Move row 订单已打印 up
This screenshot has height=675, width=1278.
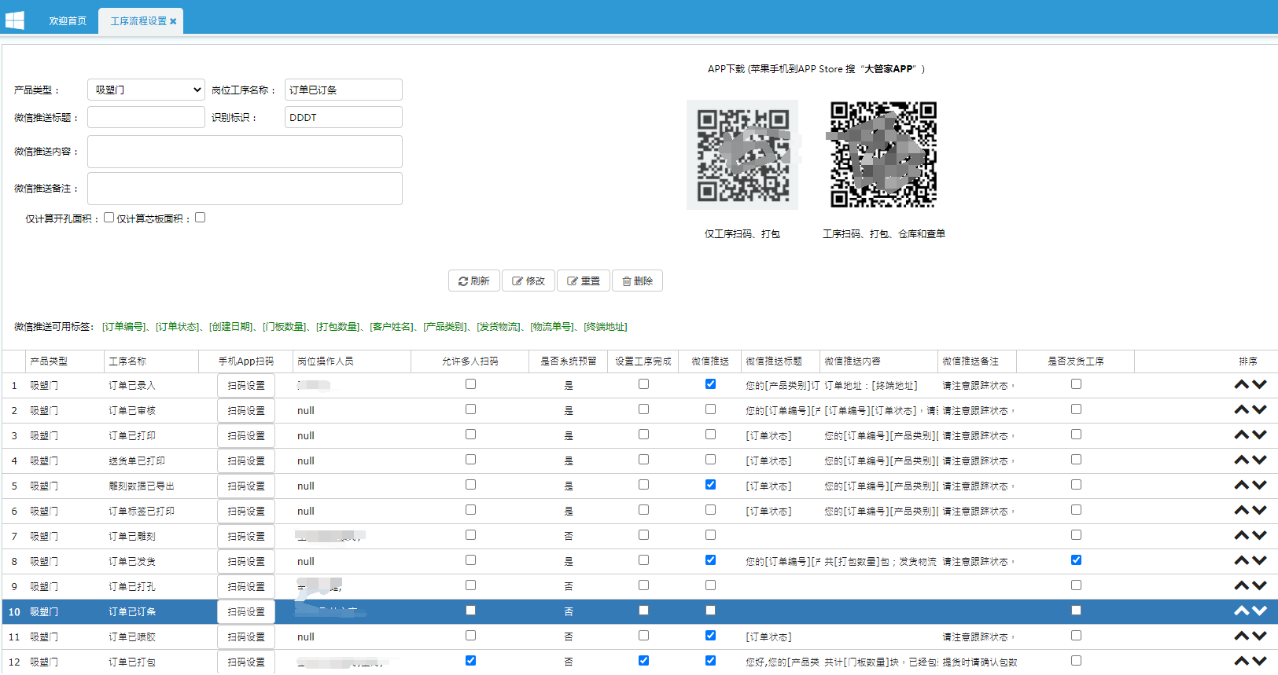coord(1242,435)
